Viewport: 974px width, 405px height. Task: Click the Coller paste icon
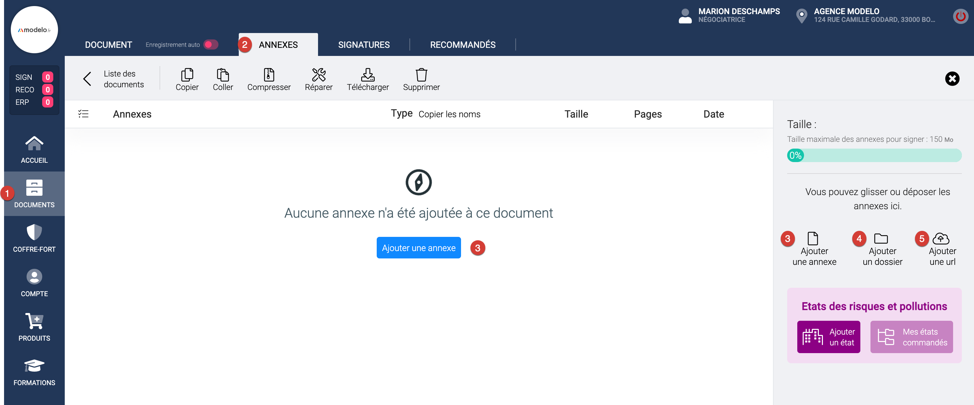point(223,75)
